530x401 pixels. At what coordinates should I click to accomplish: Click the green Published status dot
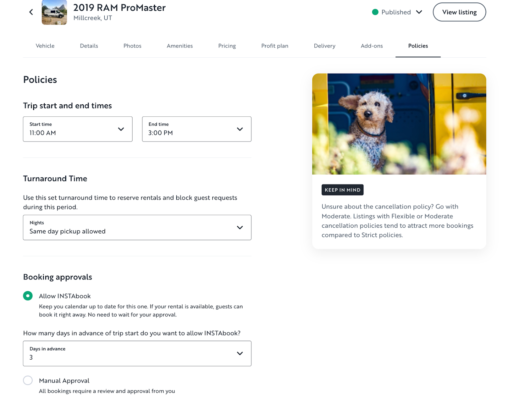pyautogui.click(x=375, y=12)
